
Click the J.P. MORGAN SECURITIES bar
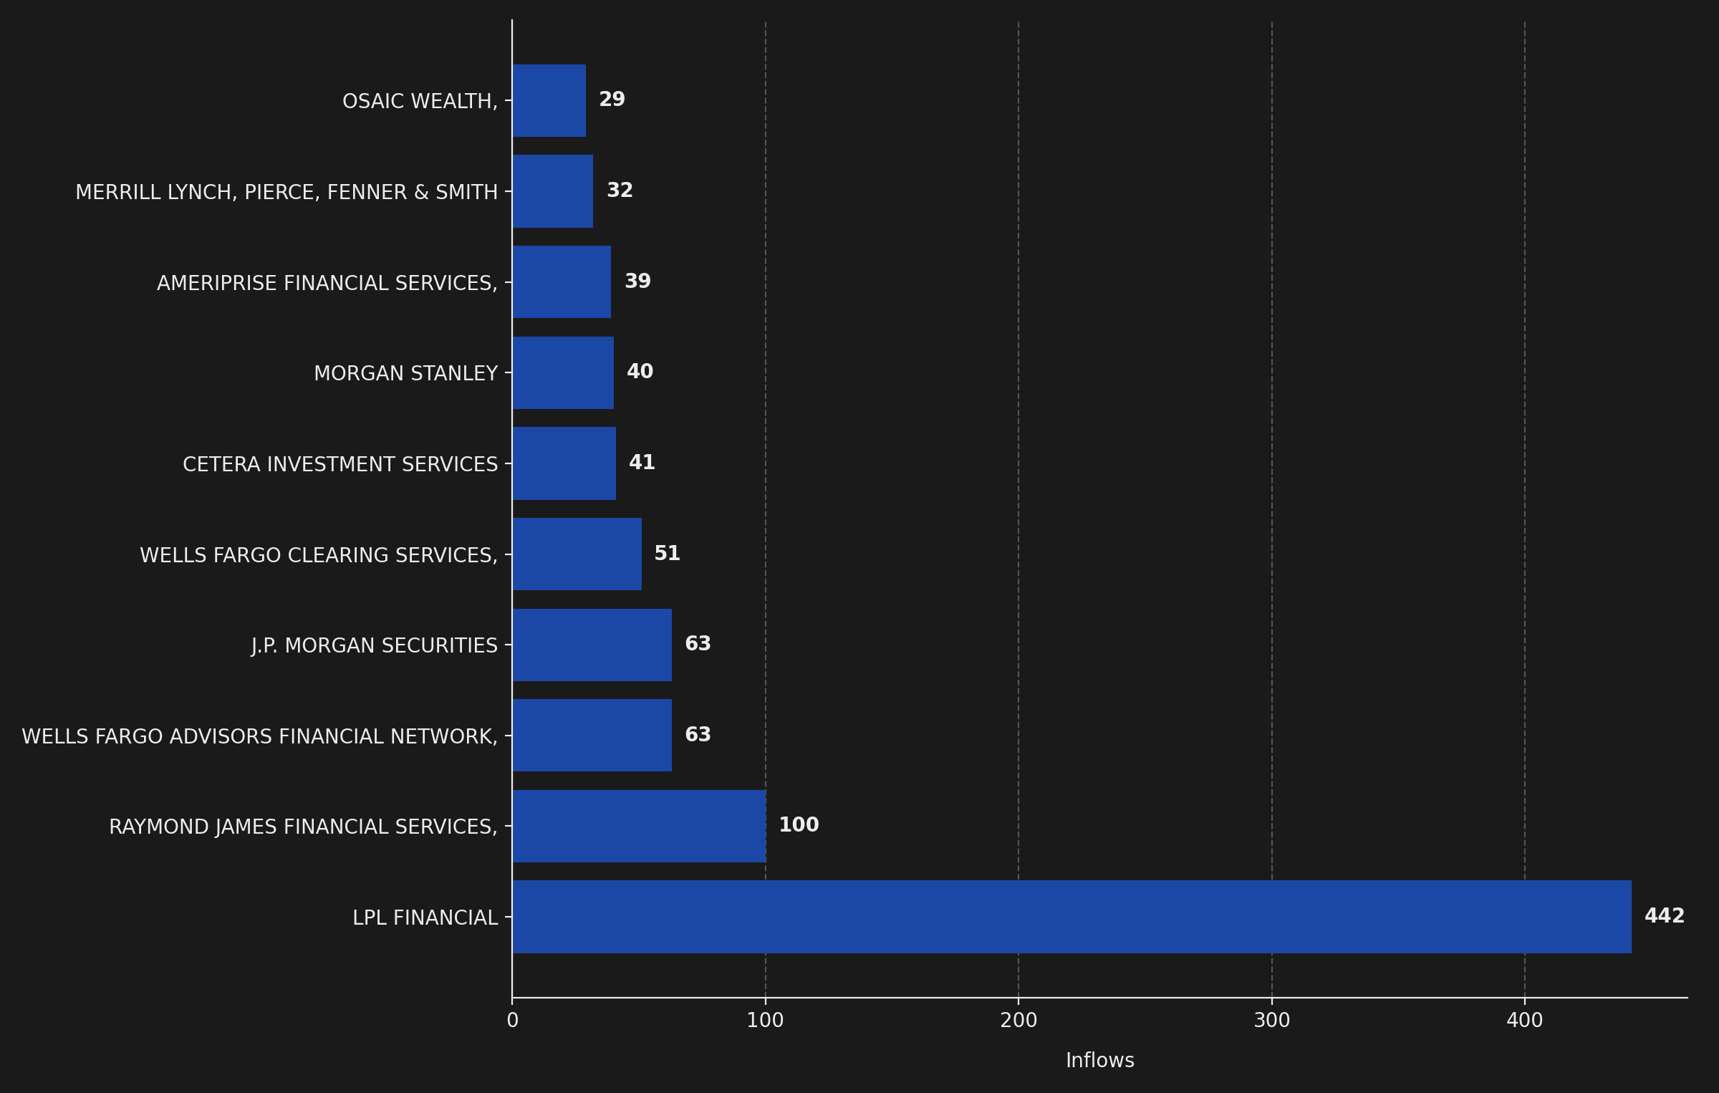coord(592,645)
